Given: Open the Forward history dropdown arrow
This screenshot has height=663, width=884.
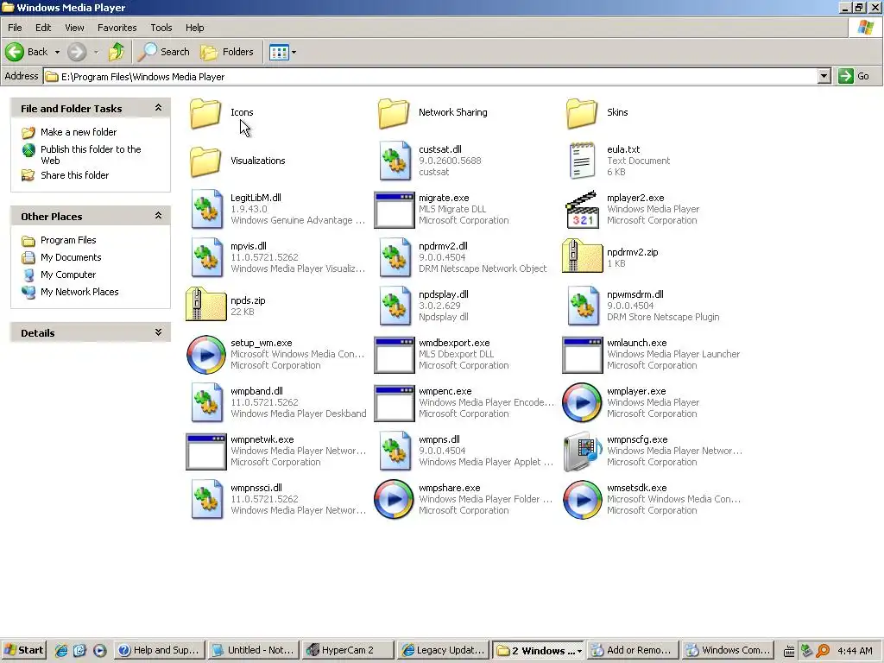Looking at the screenshot, I should click(x=96, y=53).
